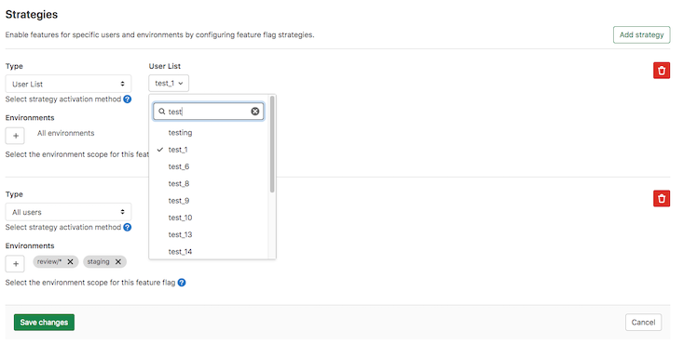Image resolution: width=683 pixels, height=344 pixels.
Task: Cancel editing the feature flag
Action: [x=643, y=323]
